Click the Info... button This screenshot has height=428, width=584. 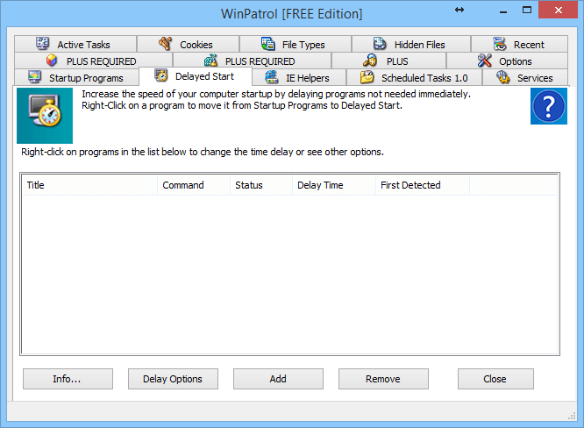click(68, 379)
